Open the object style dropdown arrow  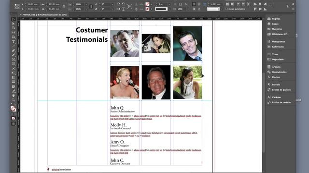point(221,9)
